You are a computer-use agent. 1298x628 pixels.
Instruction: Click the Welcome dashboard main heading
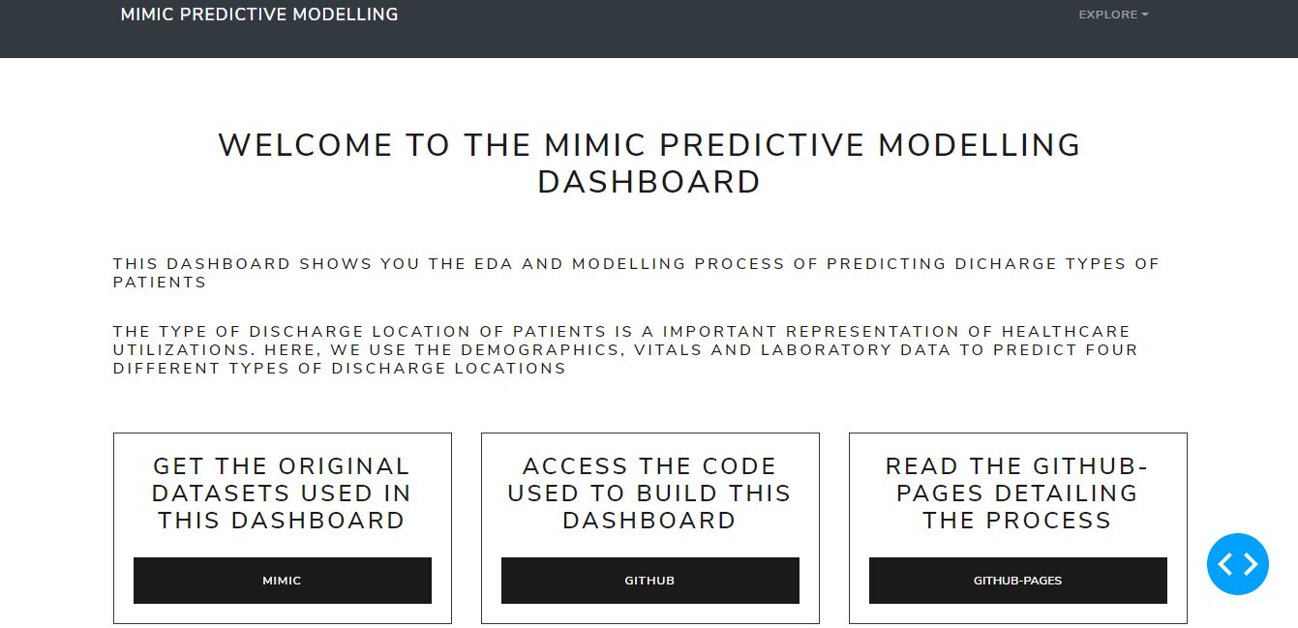point(649,163)
